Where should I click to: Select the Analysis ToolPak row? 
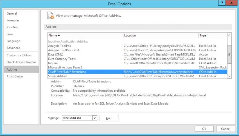(x=137, y=46)
